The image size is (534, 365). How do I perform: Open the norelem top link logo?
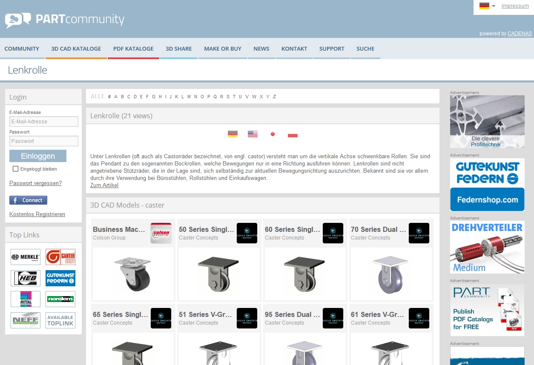click(60, 299)
